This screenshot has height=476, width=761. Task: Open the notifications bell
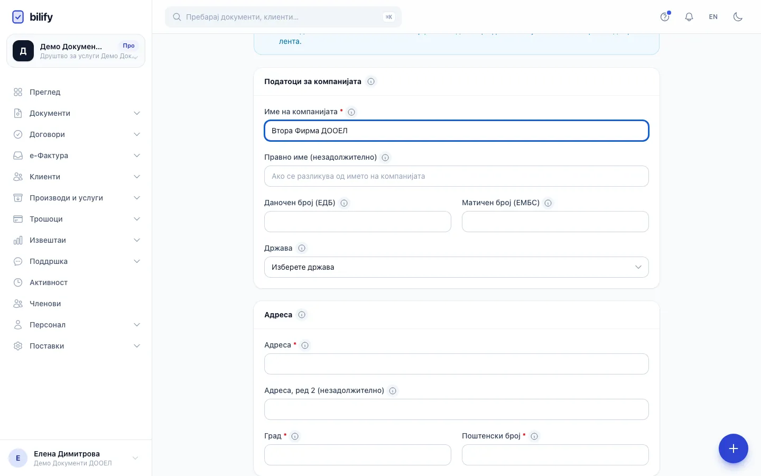click(689, 17)
